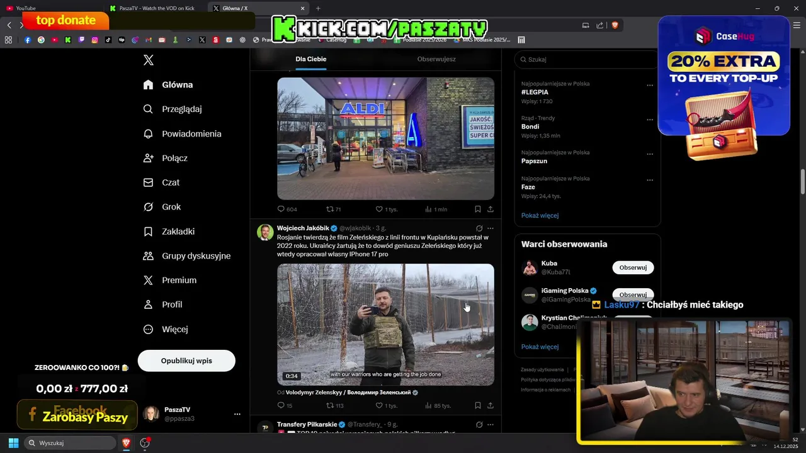Click Grok icon on Transfery Pilkarskie post
The image size is (806, 453).
pyautogui.click(x=479, y=425)
